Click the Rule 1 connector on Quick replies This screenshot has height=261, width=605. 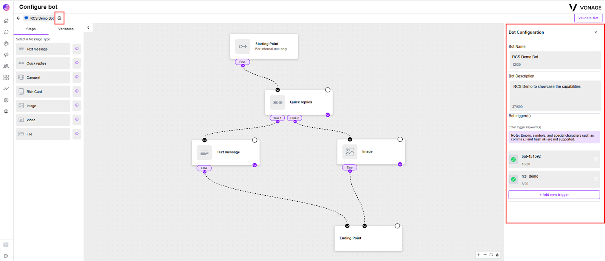point(277,118)
